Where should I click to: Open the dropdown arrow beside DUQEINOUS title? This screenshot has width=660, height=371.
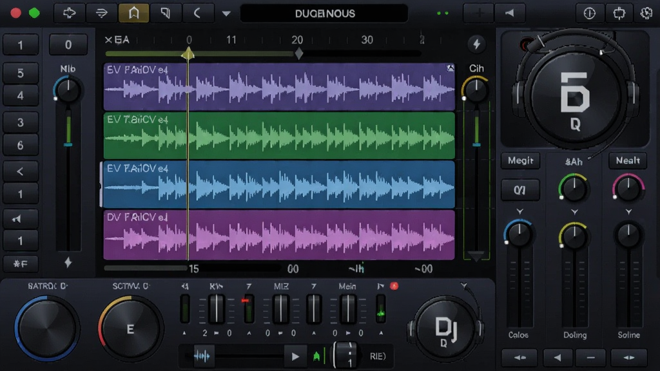[226, 14]
